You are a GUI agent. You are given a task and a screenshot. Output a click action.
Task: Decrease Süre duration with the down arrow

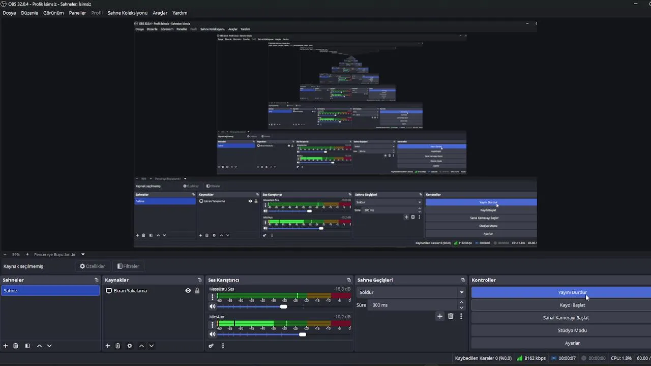click(461, 308)
